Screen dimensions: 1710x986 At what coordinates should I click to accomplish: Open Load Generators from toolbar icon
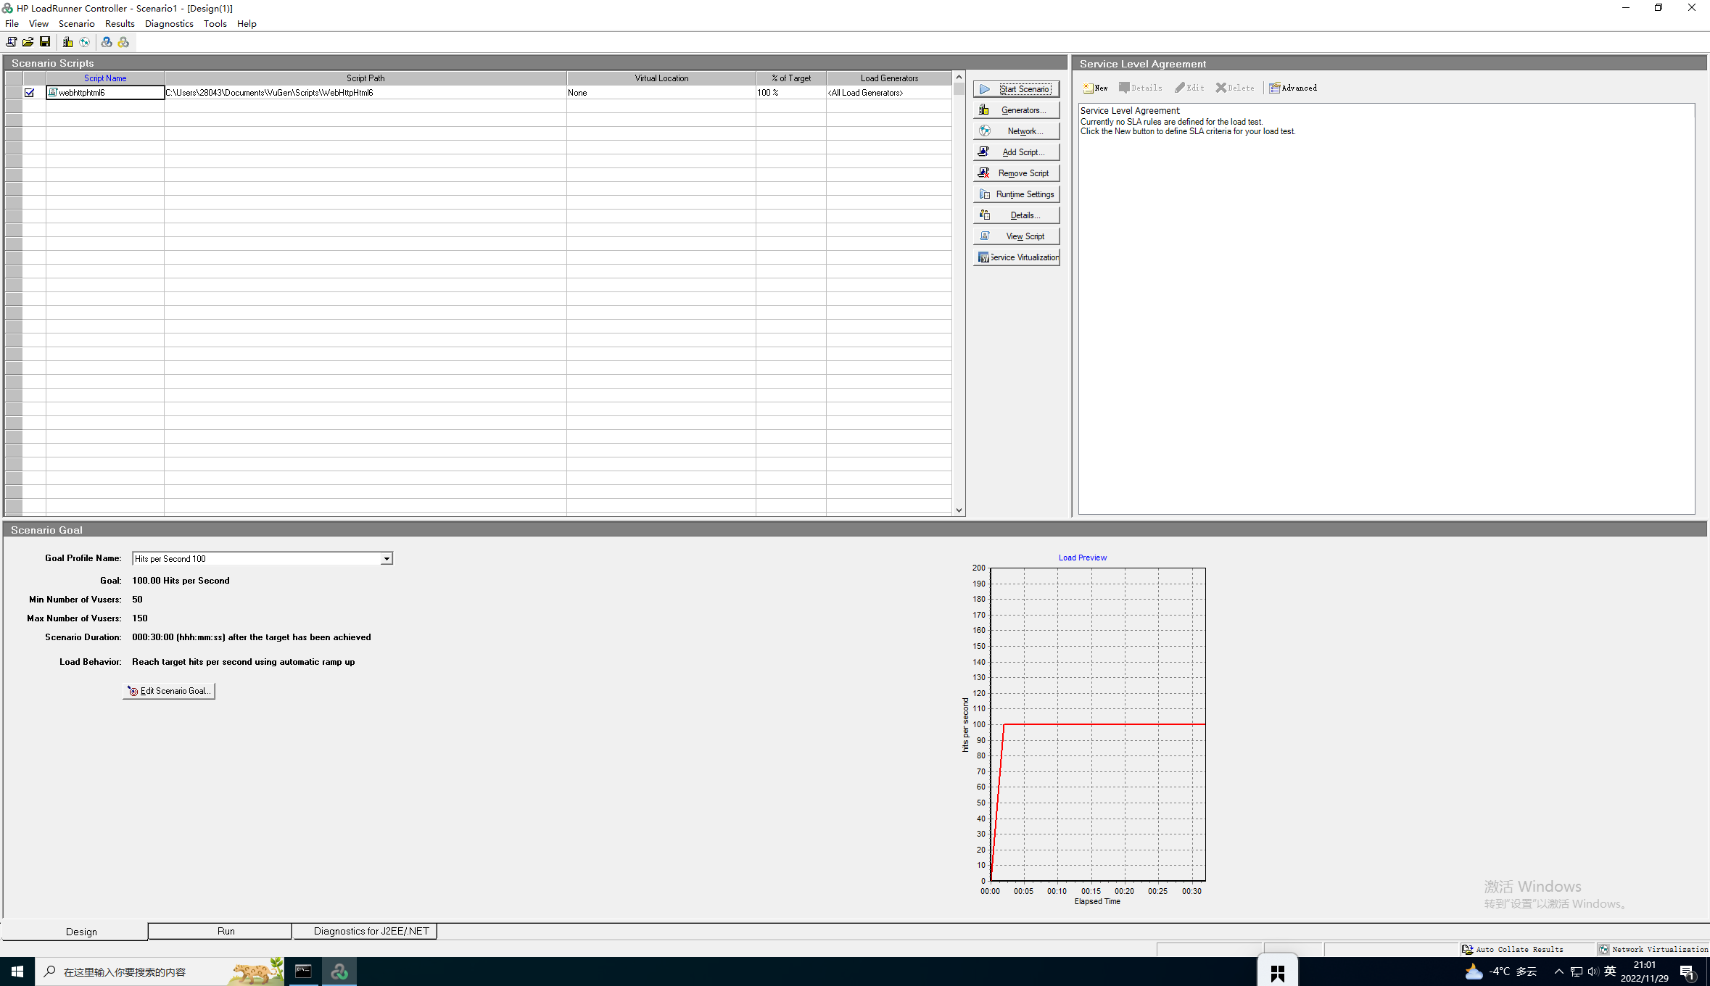[67, 42]
